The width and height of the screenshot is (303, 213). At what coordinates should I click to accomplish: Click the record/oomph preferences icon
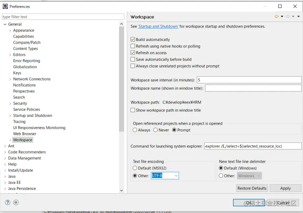coord(16,202)
